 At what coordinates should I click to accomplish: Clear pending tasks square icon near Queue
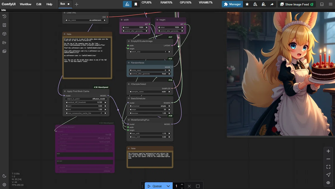[x=198, y=186]
